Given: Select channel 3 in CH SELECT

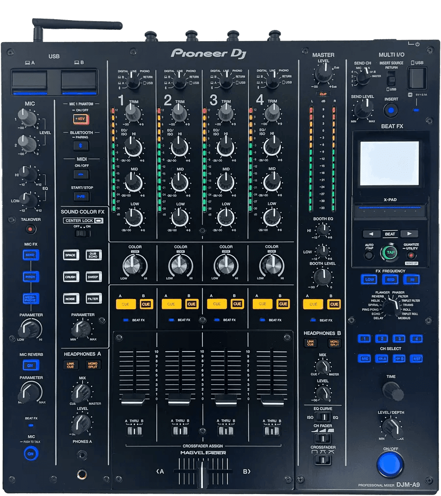Looking at the screenshot, I should [x=399, y=339].
